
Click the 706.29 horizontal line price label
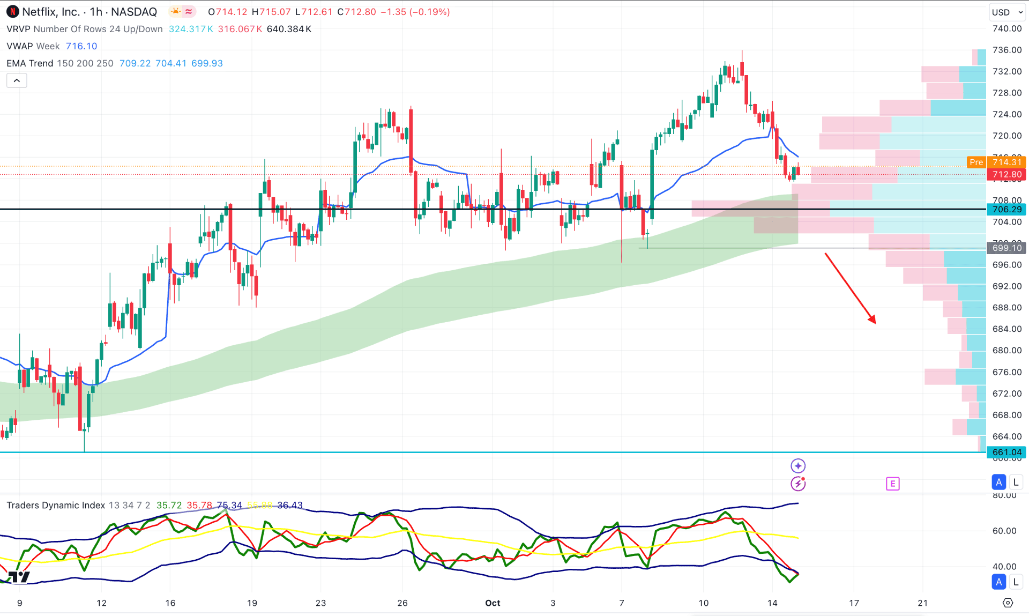coord(1006,210)
